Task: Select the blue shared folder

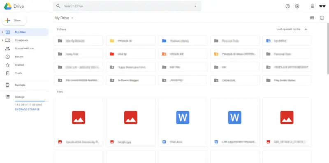Action: click(287, 41)
